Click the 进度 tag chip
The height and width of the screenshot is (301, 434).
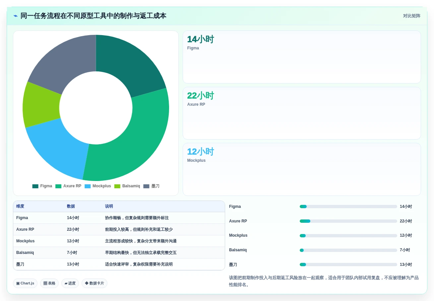pos(70,283)
